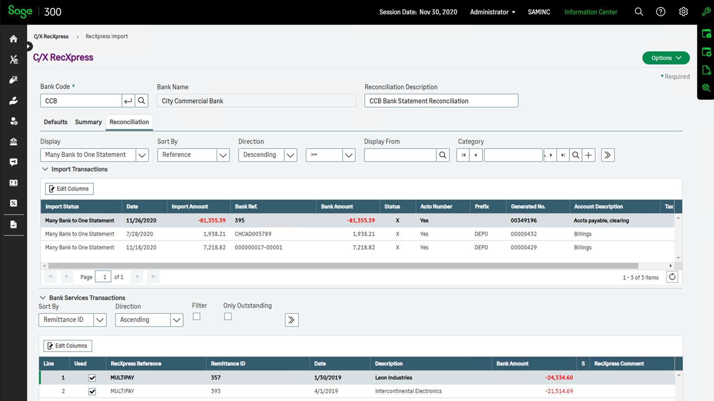Viewport: 714px width, 401px height.
Task: Enable the Only Outstanding checkbox
Action: tap(228, 316)
